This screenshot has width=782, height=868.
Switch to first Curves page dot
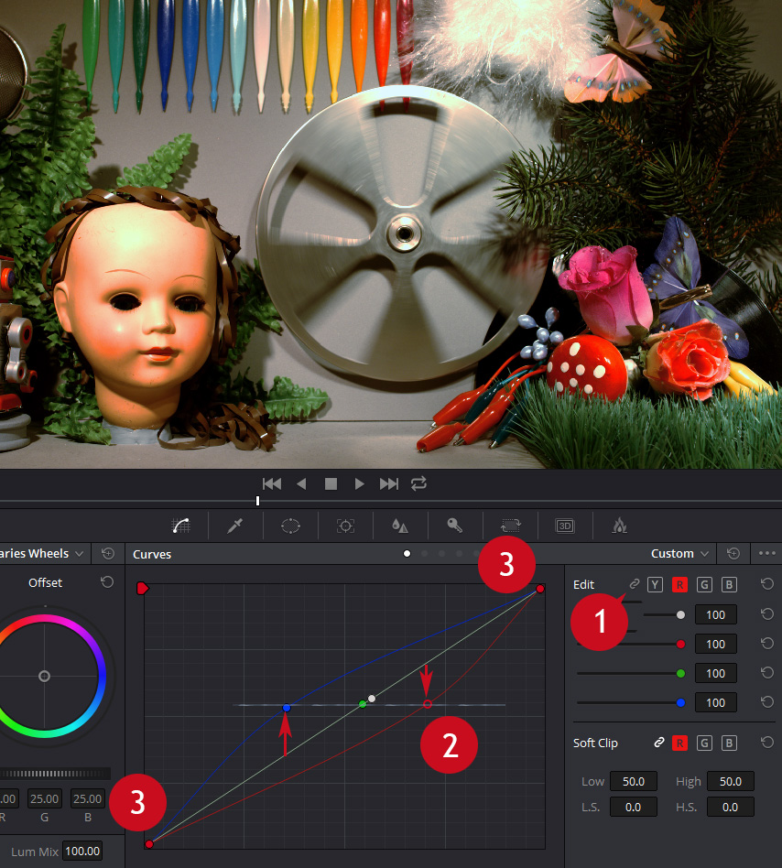click(x=407, y=554)
